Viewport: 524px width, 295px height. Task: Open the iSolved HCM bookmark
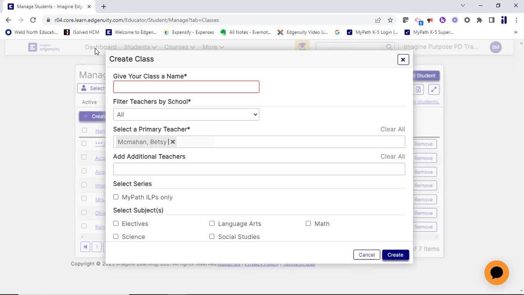coord(82,32)
